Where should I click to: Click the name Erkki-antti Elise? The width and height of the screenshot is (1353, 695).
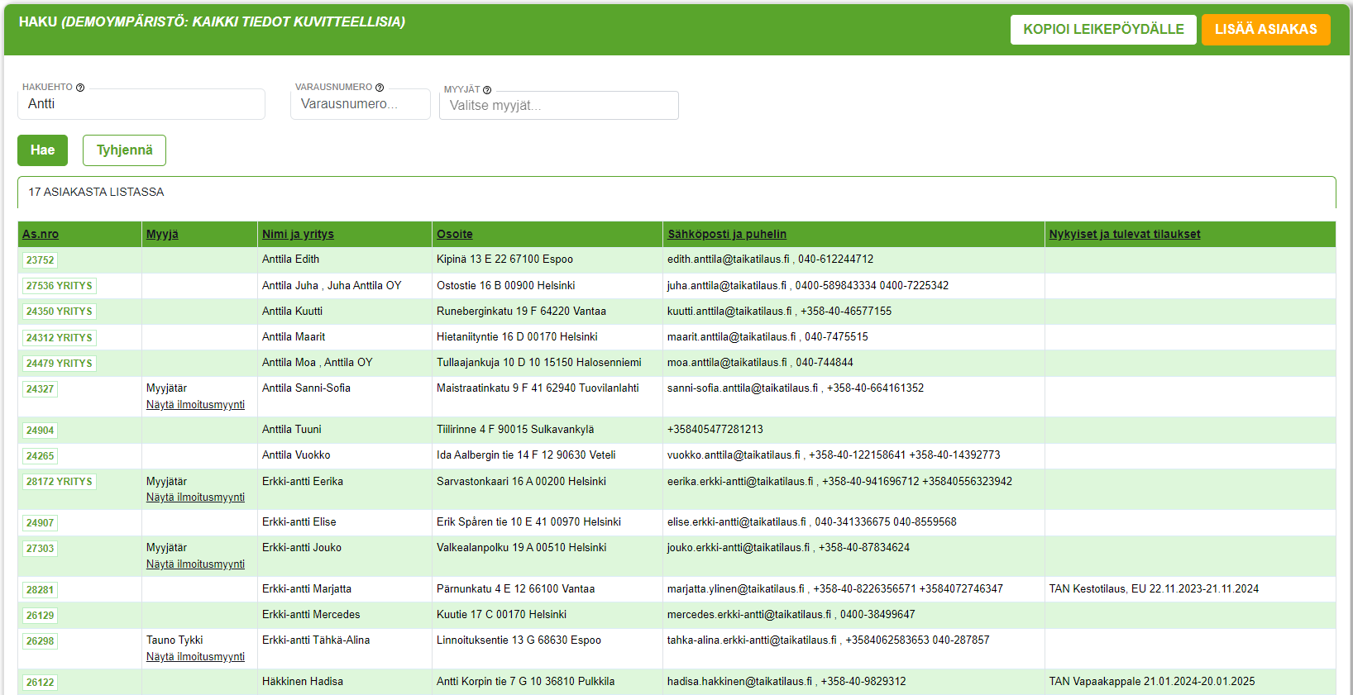click(x=299, y=522)
